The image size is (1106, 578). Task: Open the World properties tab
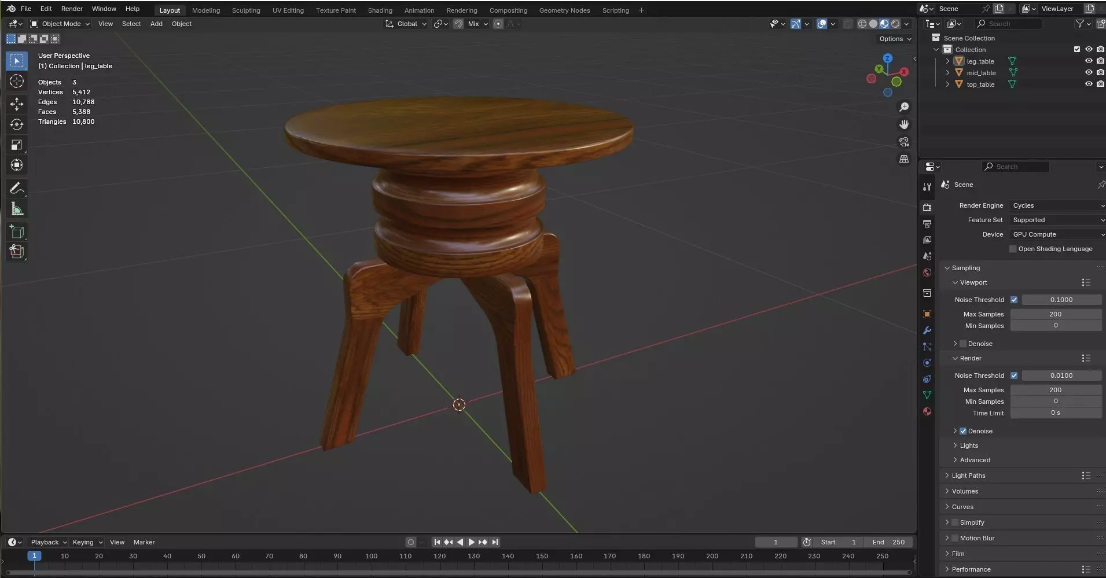(927, 273)
